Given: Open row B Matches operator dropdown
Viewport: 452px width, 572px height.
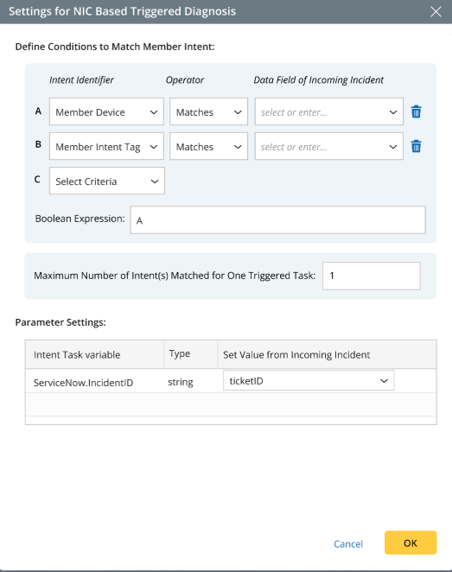Looking at the screenshot, I should click(x=208, y=146).
